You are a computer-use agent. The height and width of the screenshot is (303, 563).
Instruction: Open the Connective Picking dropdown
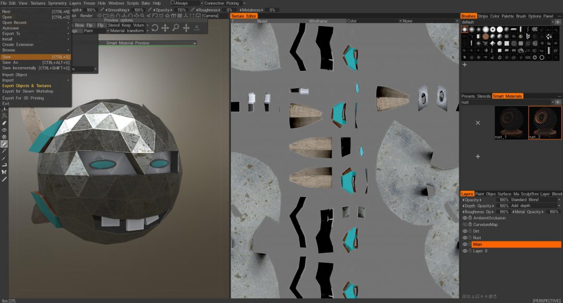[224, 3]
